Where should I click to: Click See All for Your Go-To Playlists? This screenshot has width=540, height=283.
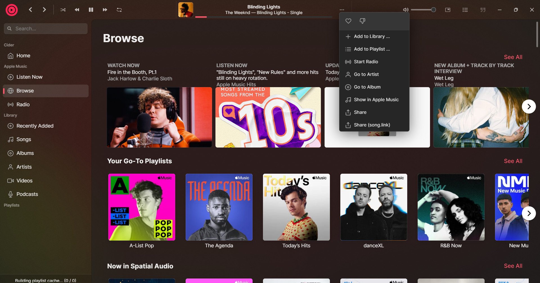(513, 161)
